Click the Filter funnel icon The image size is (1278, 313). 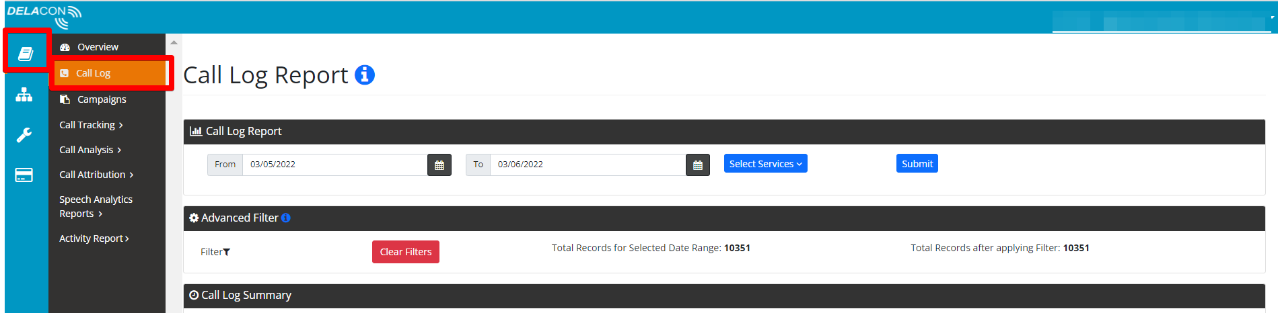pyautogui.click(x=227, y=252)
